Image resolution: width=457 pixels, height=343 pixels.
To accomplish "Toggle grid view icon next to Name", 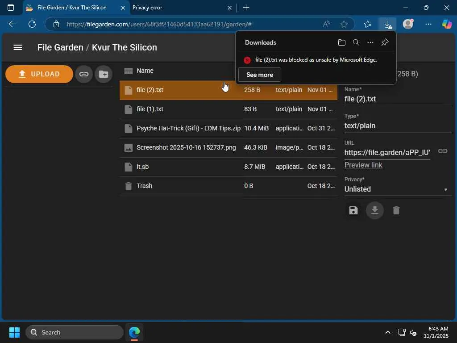I will [128, 71].
